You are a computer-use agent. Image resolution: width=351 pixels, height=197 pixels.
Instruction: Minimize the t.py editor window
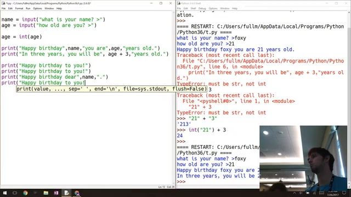point(151,3)
